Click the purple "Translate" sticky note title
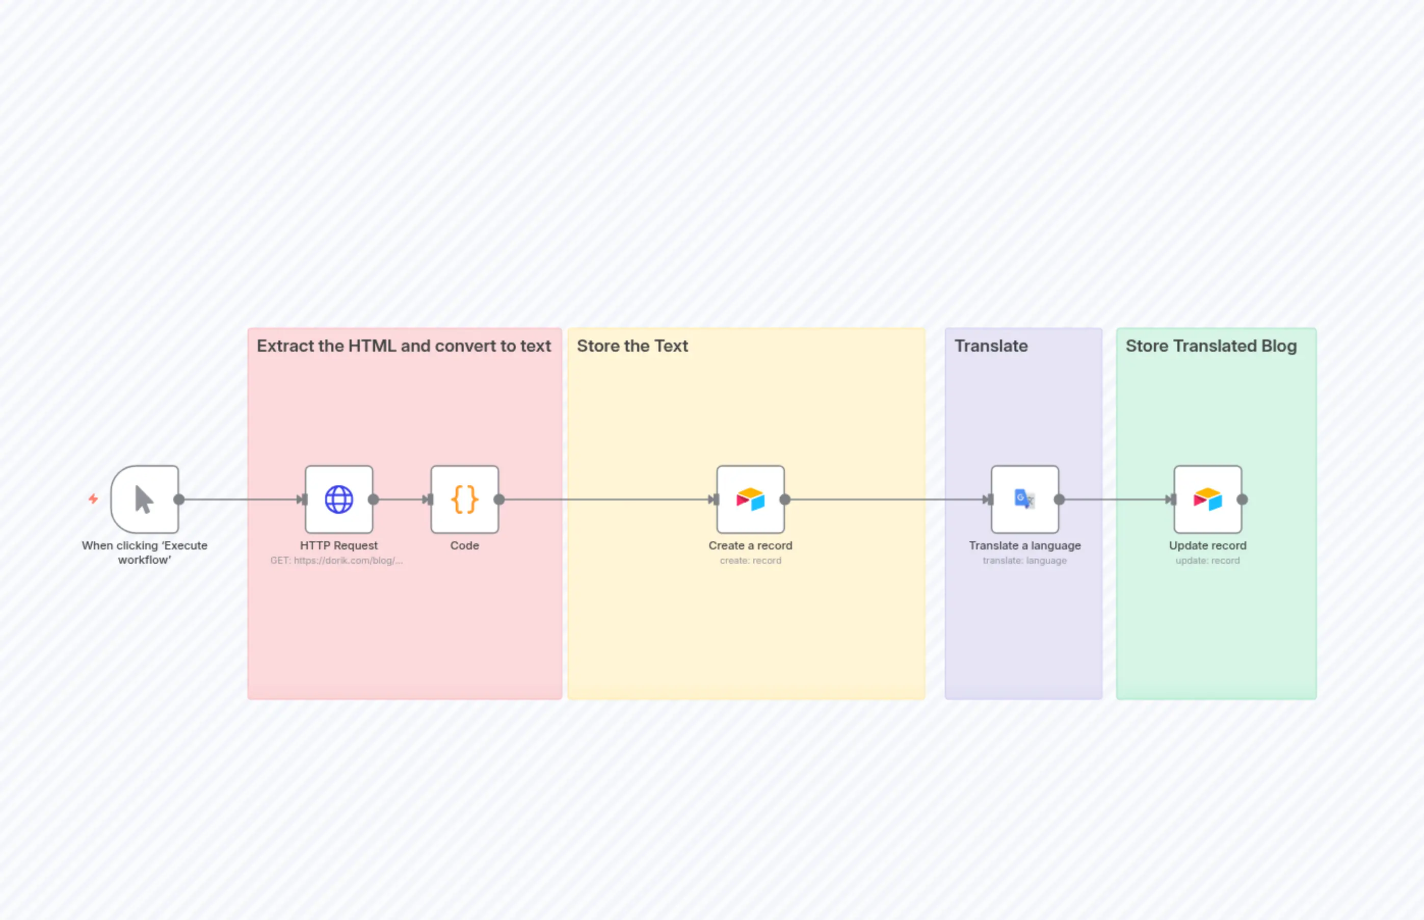 point(991,345)
